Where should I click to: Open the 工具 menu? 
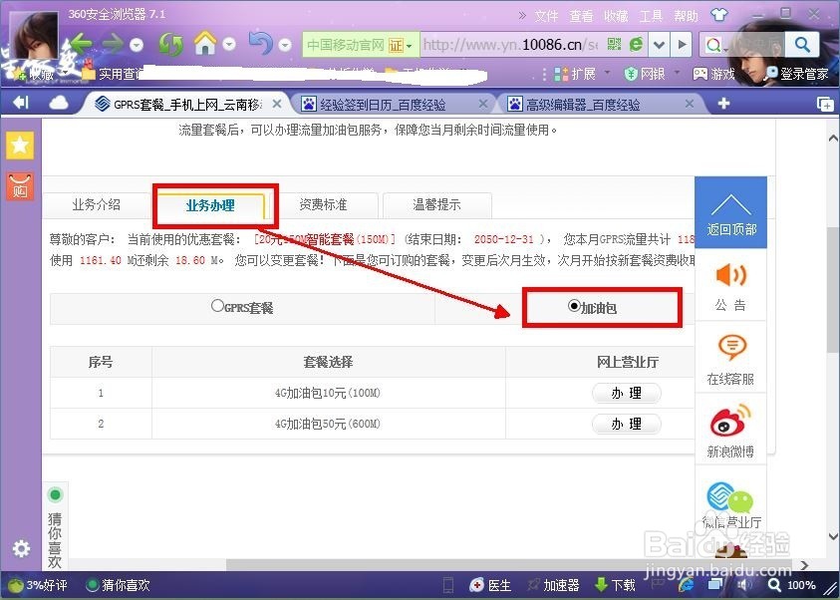coord(651,16)
